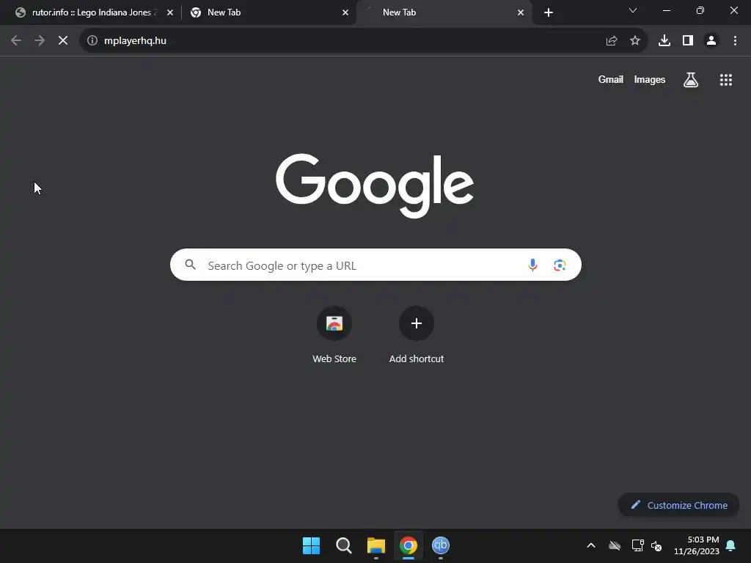Open Gmail link
The width and height of the screenshot is (751, 563).
pyautogui.click(x=611, y=79)
